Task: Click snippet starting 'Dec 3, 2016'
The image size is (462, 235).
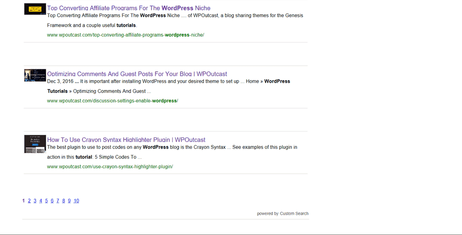Action: pos(169,81)
